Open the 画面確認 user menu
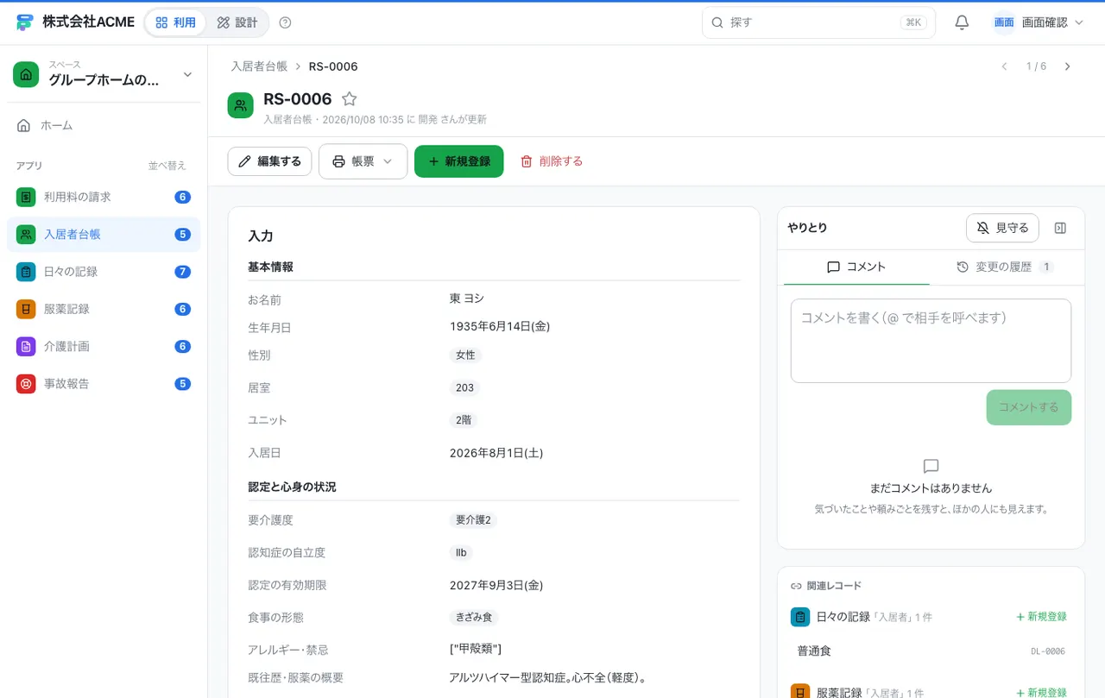1105x698 pixels. coord(1039,22)
